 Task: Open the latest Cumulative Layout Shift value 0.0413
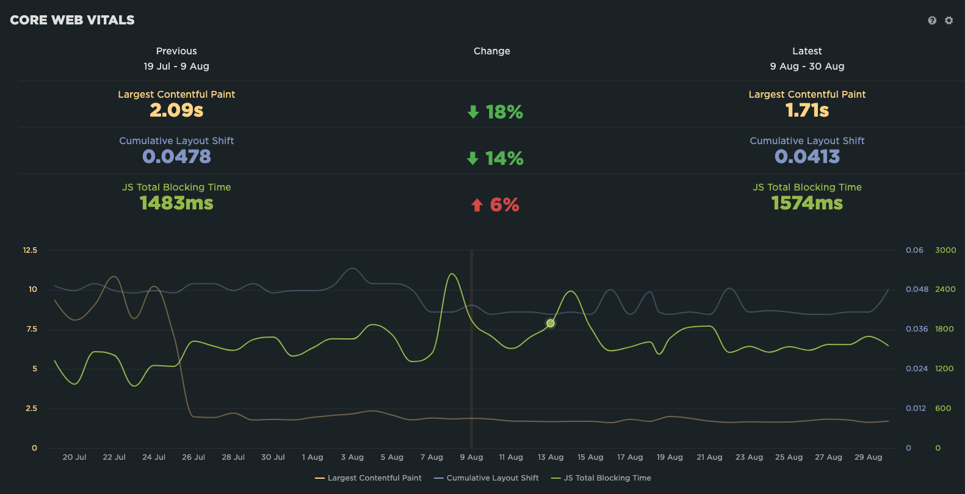(x=807, y=157)
